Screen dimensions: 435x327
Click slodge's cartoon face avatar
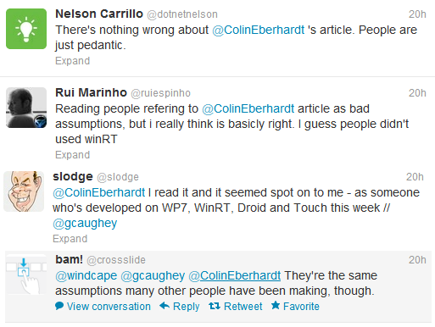tap(24, 191)
